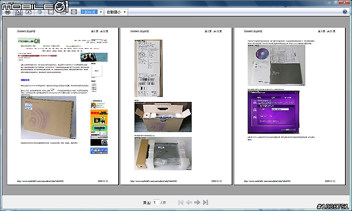Go to the next page arrow
Screen dimensions: 352x211
click(x=197, y=202)
